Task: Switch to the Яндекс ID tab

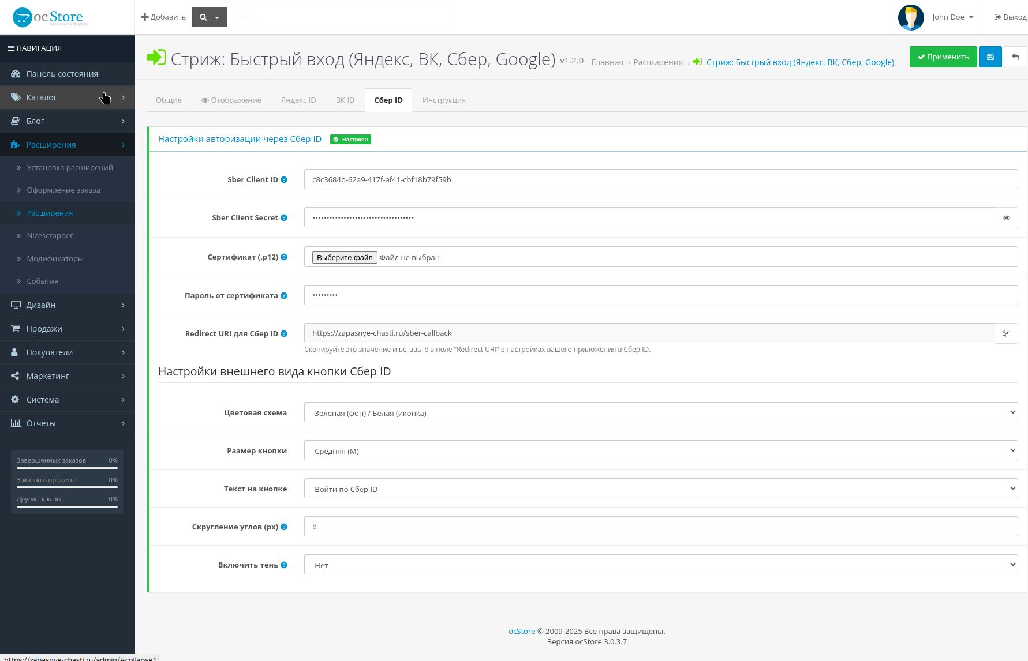Action: pos(298,100)
